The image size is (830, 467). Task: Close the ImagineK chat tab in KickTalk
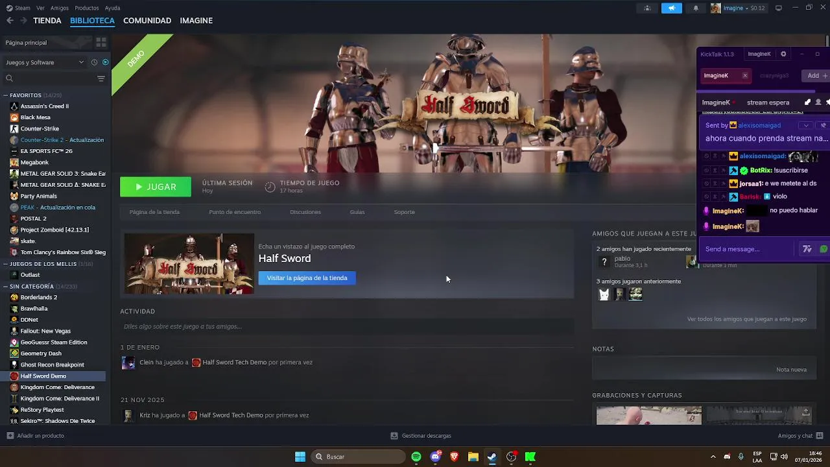[x=745, y=76]
